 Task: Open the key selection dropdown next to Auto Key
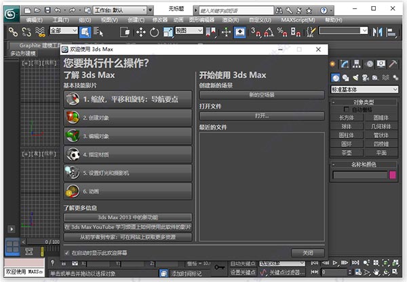[282, 264]
